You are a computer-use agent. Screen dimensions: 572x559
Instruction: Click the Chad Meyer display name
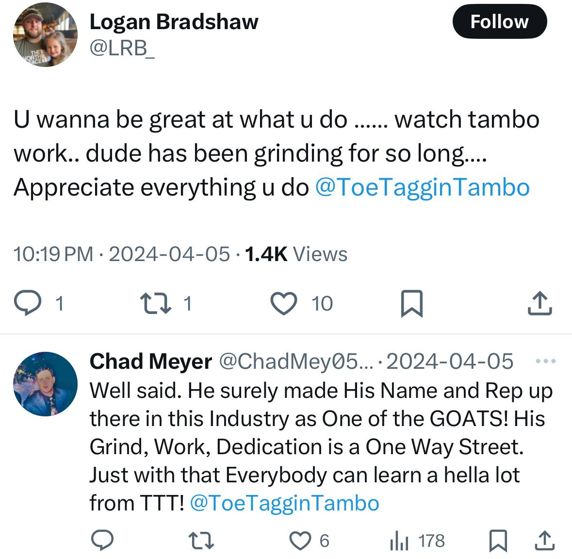(x=151, y=362)
